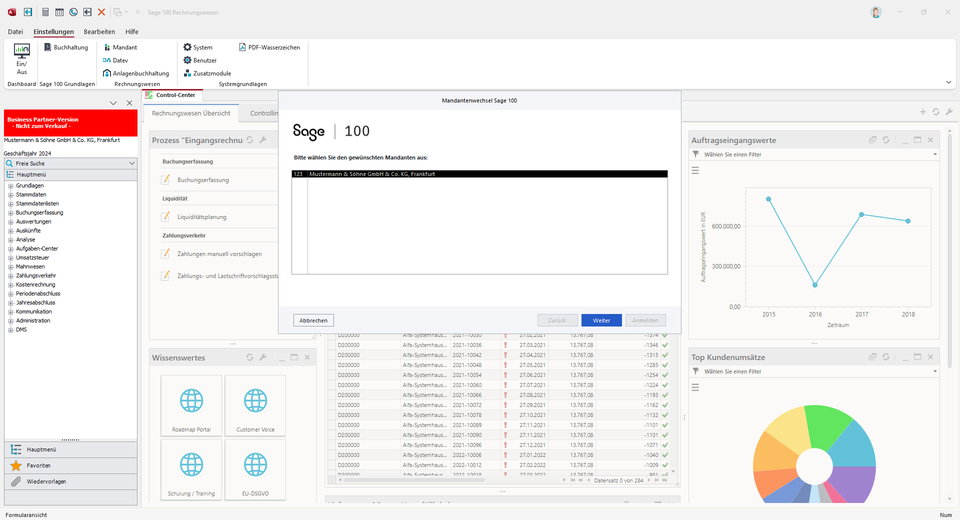Open the Roadmap Portal tile
The height and width of the screenshot is (520, 960).
(191, 405)
